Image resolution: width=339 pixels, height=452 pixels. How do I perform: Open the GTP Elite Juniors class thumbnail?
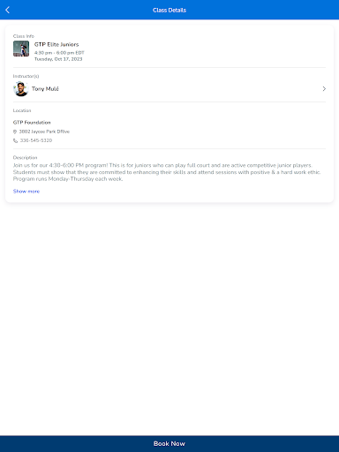[x=21, y=49]
